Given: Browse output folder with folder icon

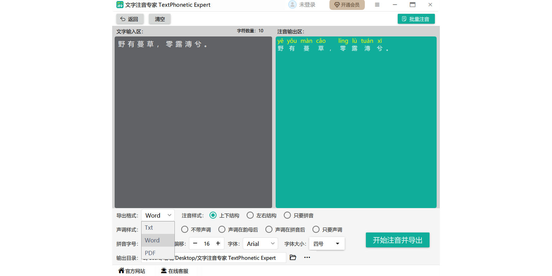Looking at the screenshot, I should (293, 257).
